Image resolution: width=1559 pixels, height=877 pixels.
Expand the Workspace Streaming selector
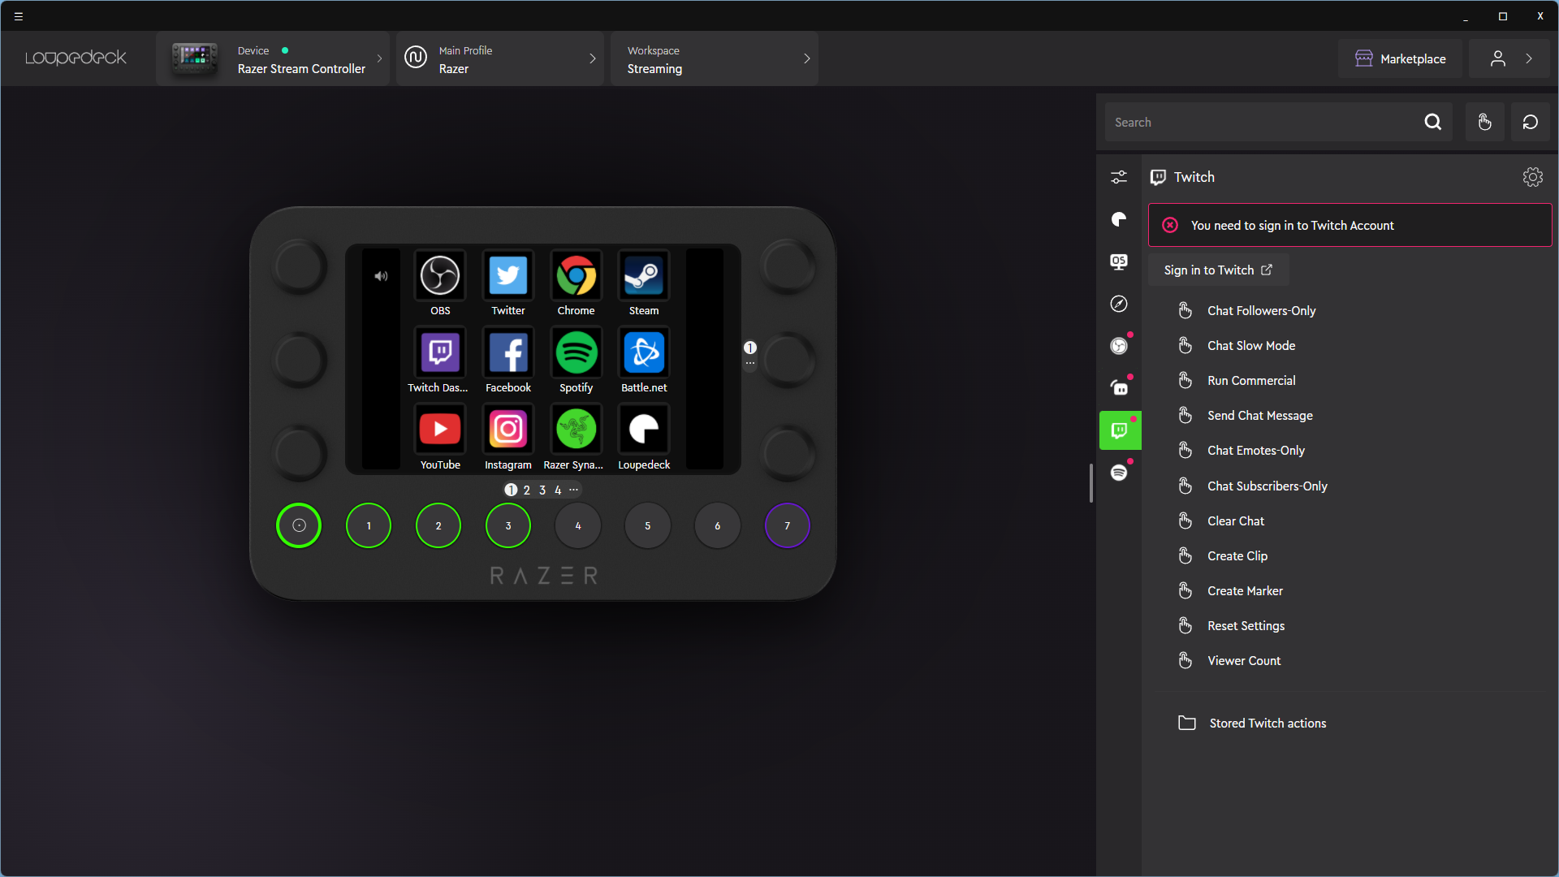click(715, 58)
